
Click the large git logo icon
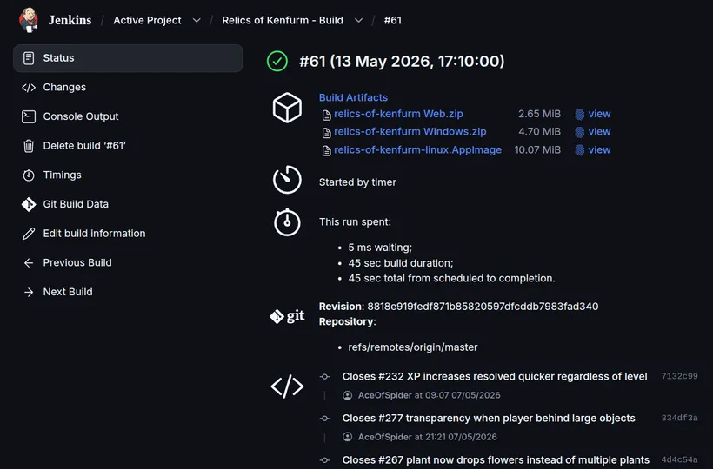tap(287, 316)
